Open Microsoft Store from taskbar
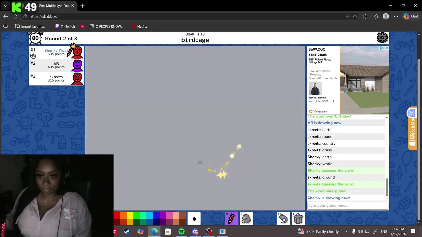This screenshot has height=237, width=422. coord(168,232)
